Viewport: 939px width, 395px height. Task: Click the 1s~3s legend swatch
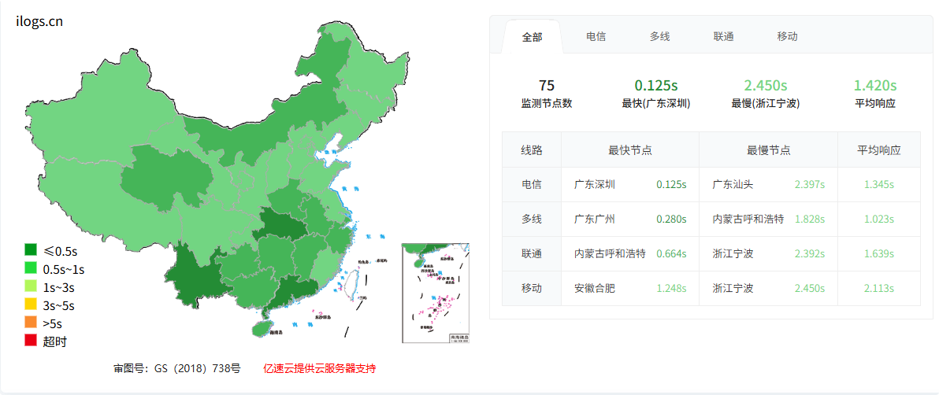pyautogui.click(x=31, y=286)
